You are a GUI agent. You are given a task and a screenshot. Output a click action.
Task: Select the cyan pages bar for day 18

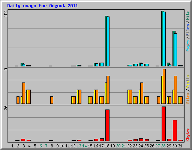(108, 41)
